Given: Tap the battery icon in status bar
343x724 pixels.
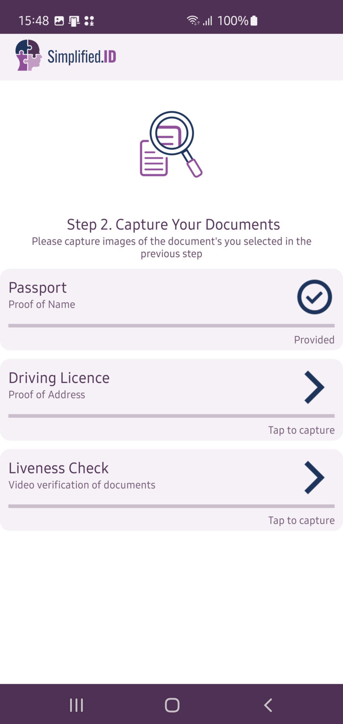Looking at the screenshot, I should pyautogui.click(x=254, y=21).
